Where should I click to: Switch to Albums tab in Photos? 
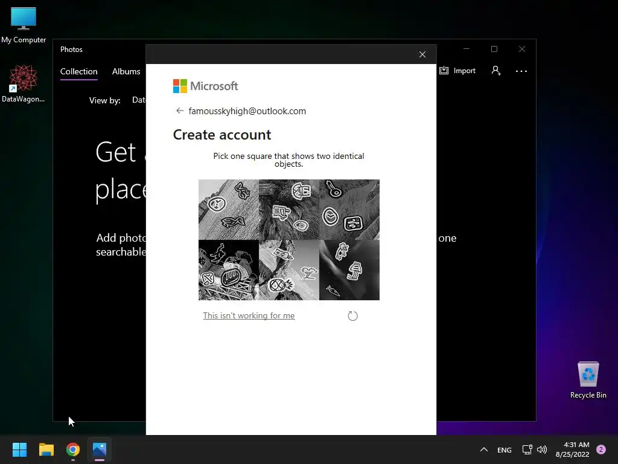126,71
